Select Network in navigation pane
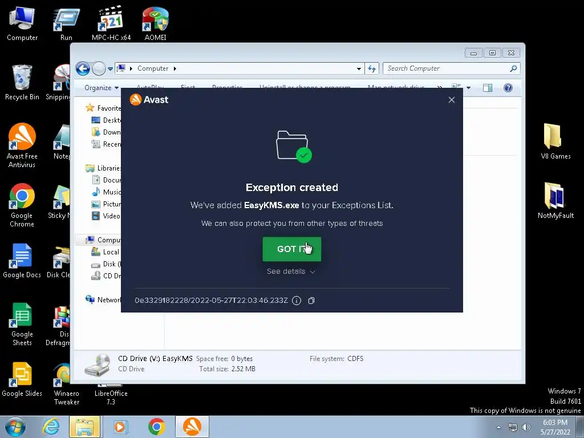This screenshot has width=584, height=438. [103, 300]
